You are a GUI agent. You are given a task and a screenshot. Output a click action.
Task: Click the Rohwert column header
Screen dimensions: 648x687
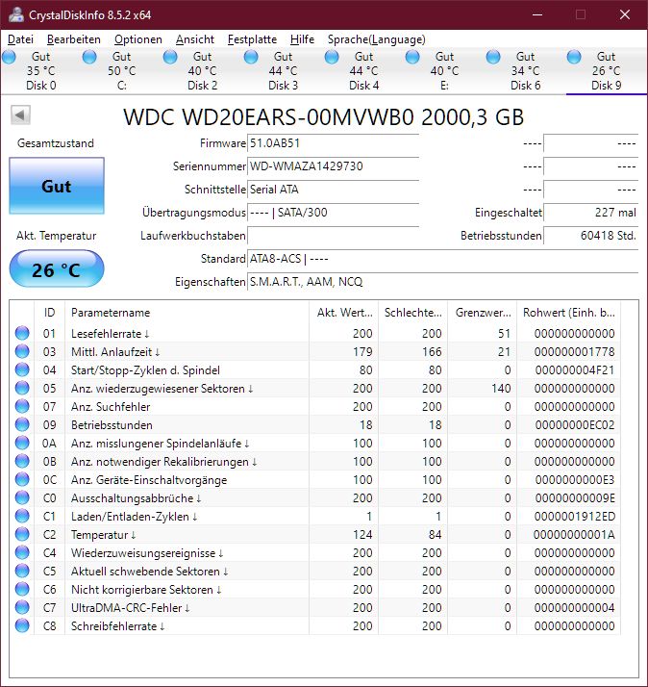point(569,313)
